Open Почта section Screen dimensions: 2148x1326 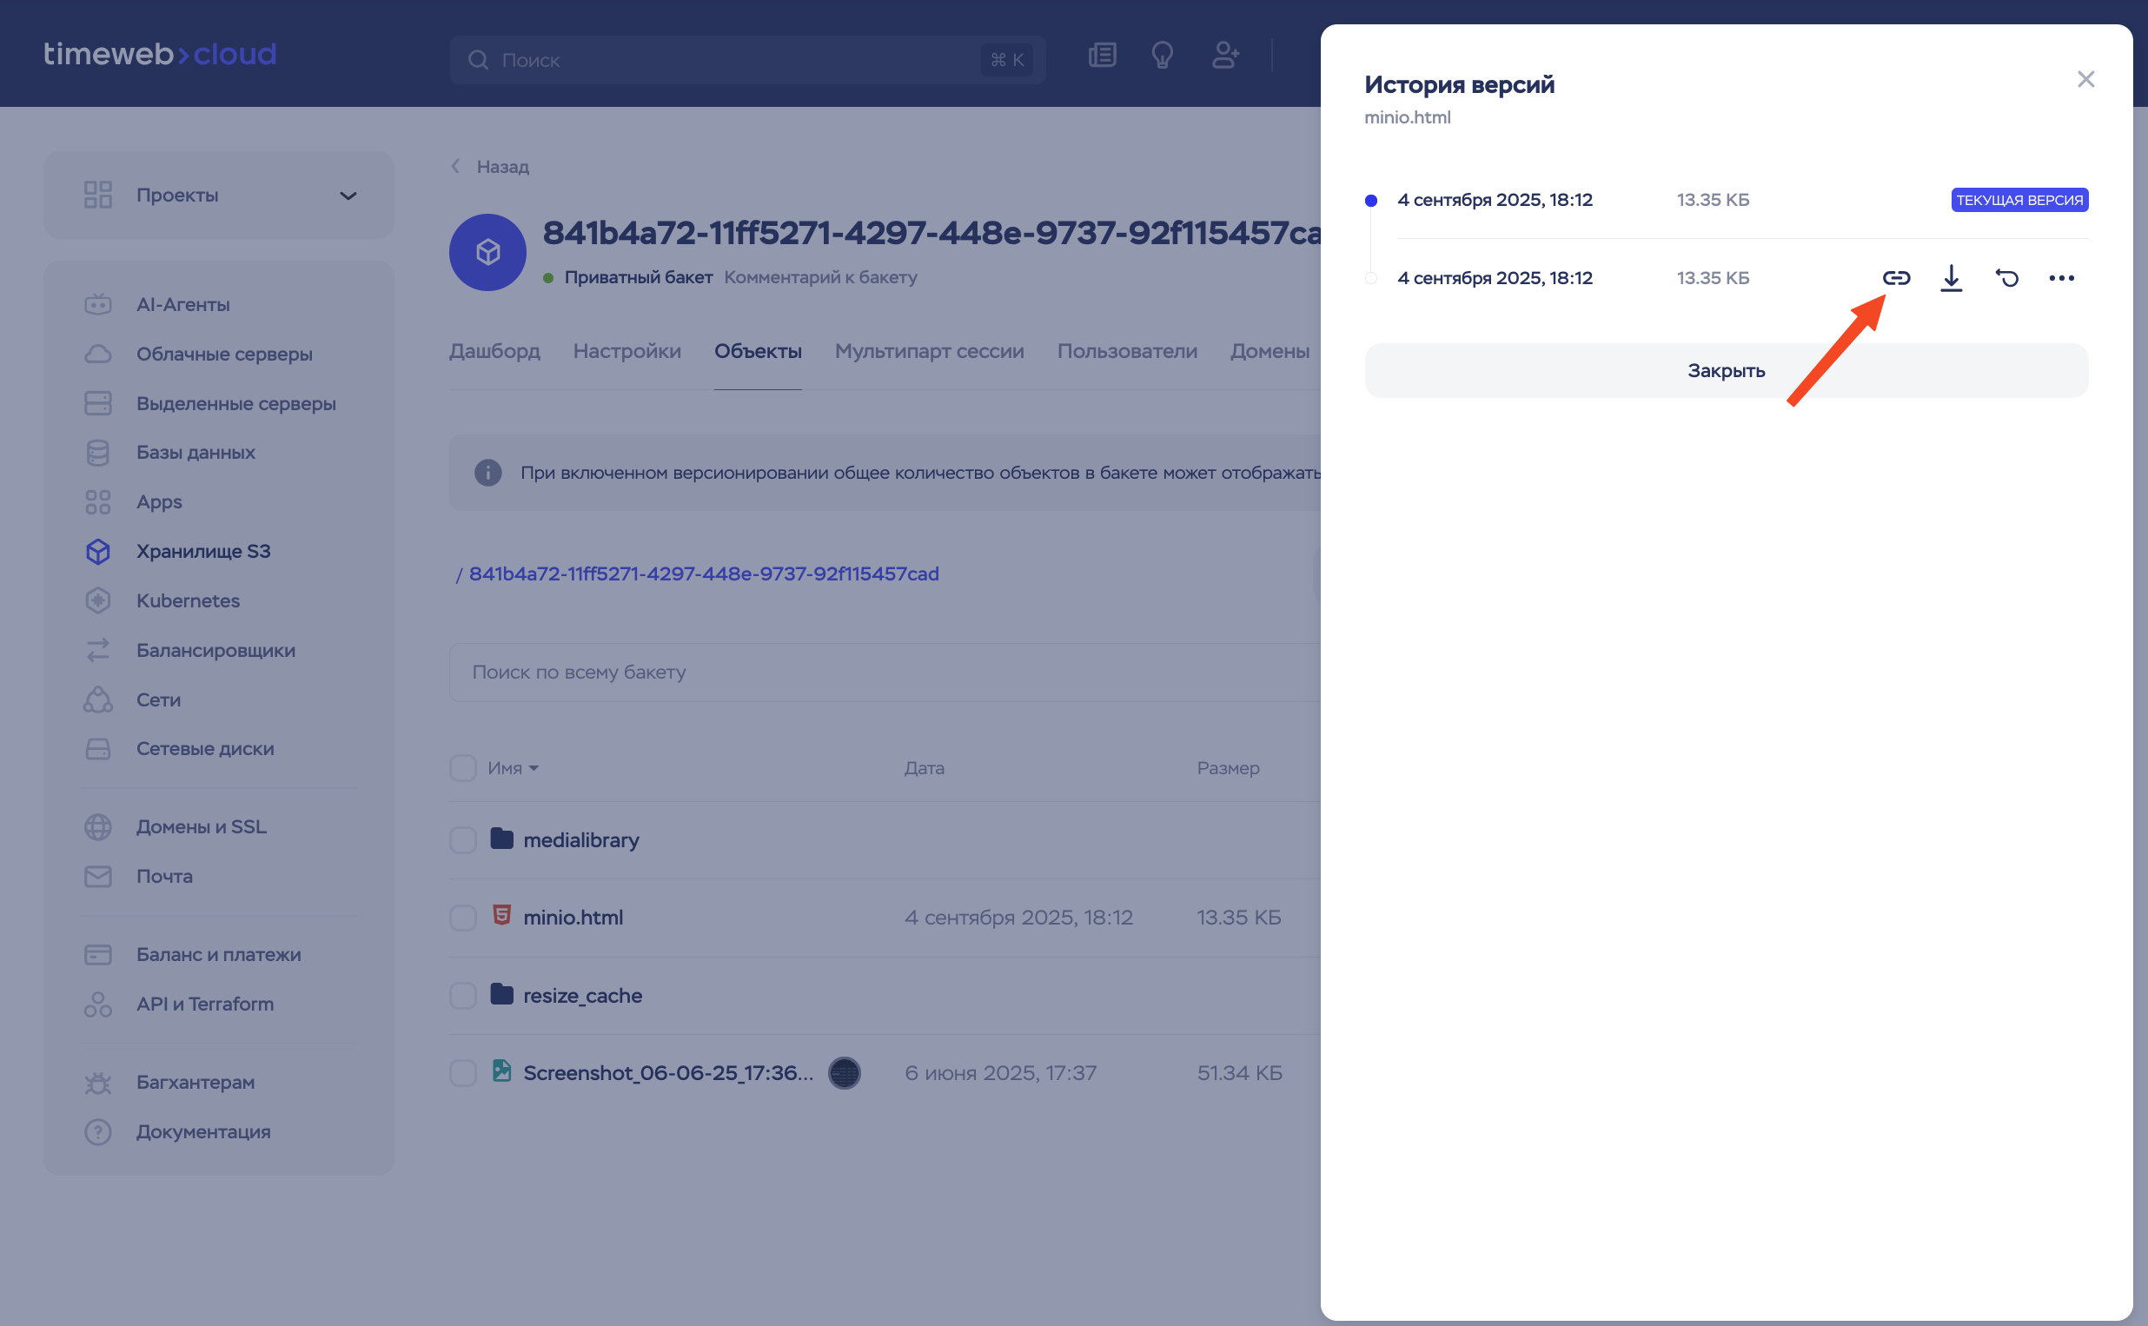click(x=164, y=876)
